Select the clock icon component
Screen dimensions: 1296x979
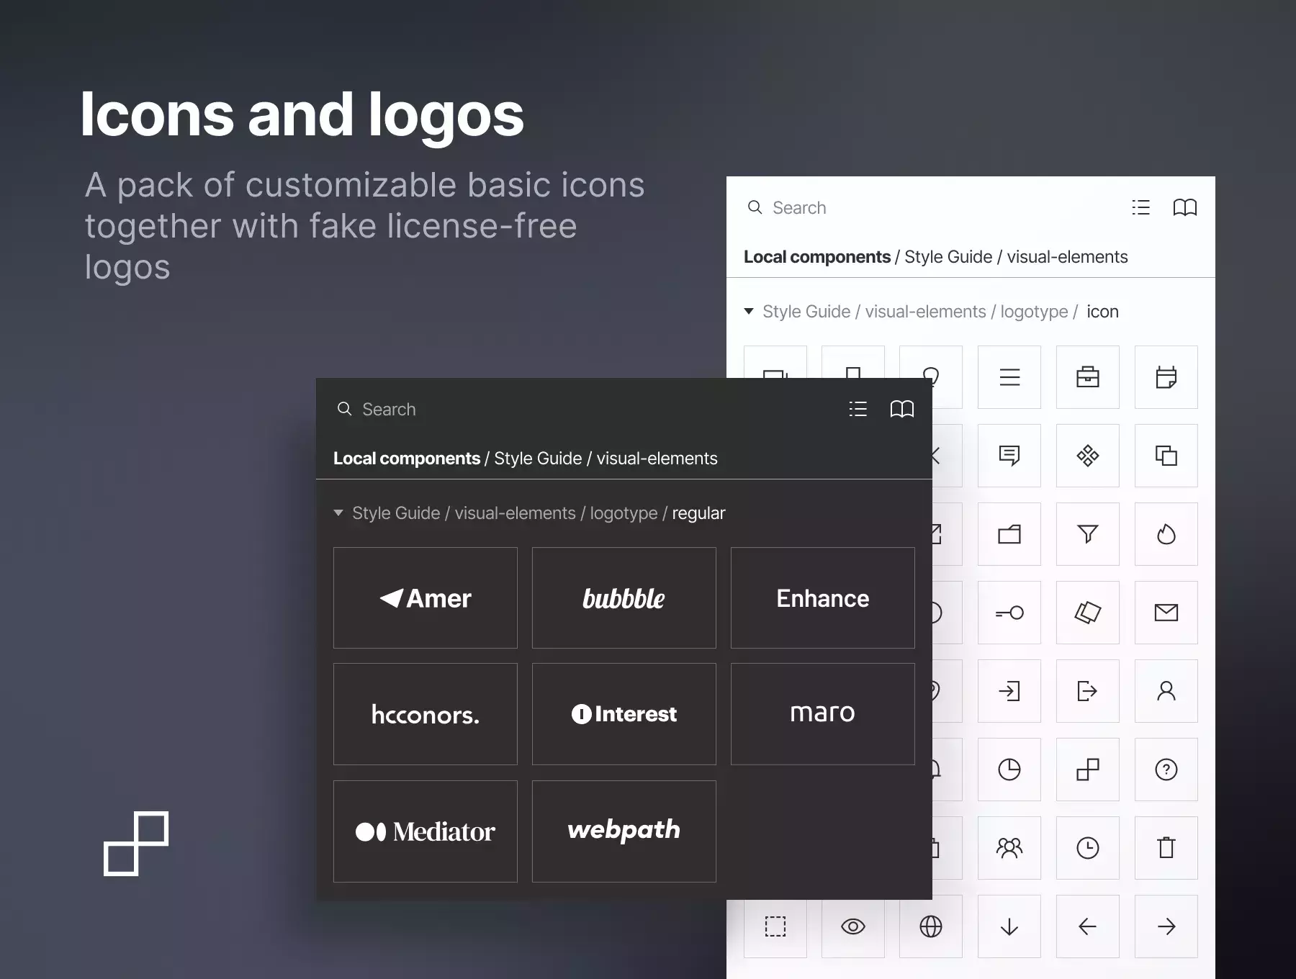click(1088, 848)
